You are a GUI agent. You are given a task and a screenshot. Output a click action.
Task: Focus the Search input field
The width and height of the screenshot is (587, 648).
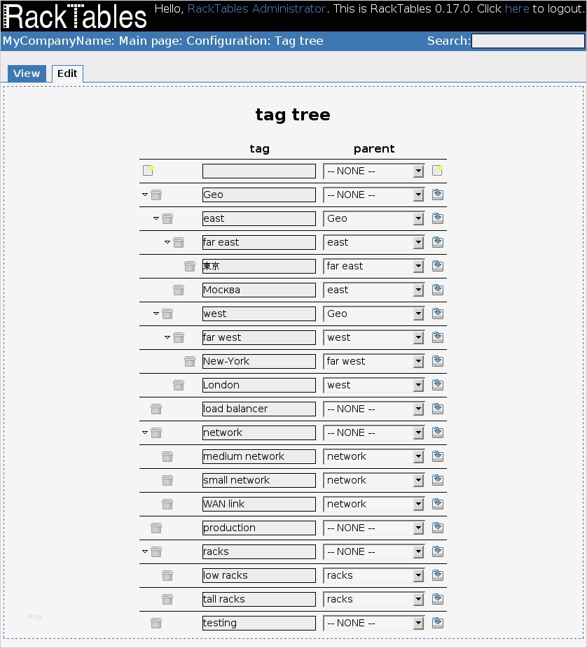(528, 41)
